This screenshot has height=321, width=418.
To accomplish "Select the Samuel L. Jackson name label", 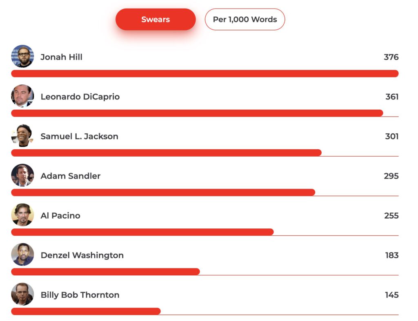I will tap(79, 136).
